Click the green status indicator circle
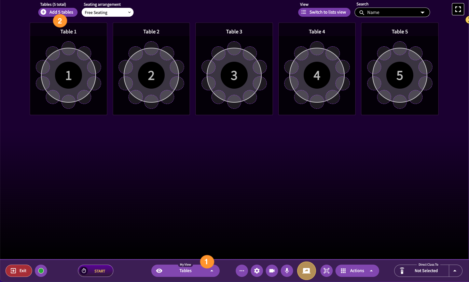This screenshot has height=282, width=469. point(41,271)
